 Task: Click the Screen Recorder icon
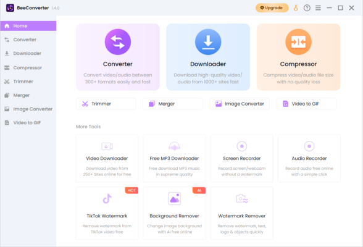tap(242, 146)
